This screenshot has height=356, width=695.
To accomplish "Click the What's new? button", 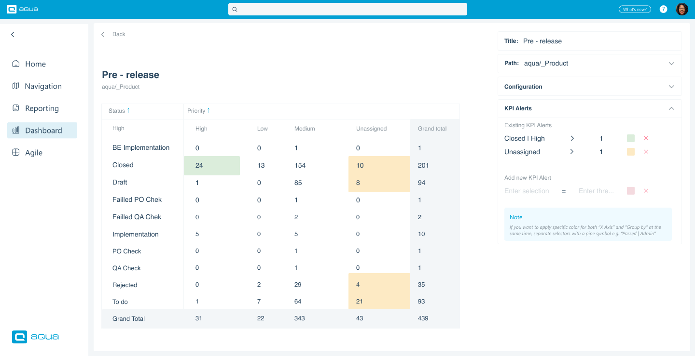I will (x=635, y=9).
